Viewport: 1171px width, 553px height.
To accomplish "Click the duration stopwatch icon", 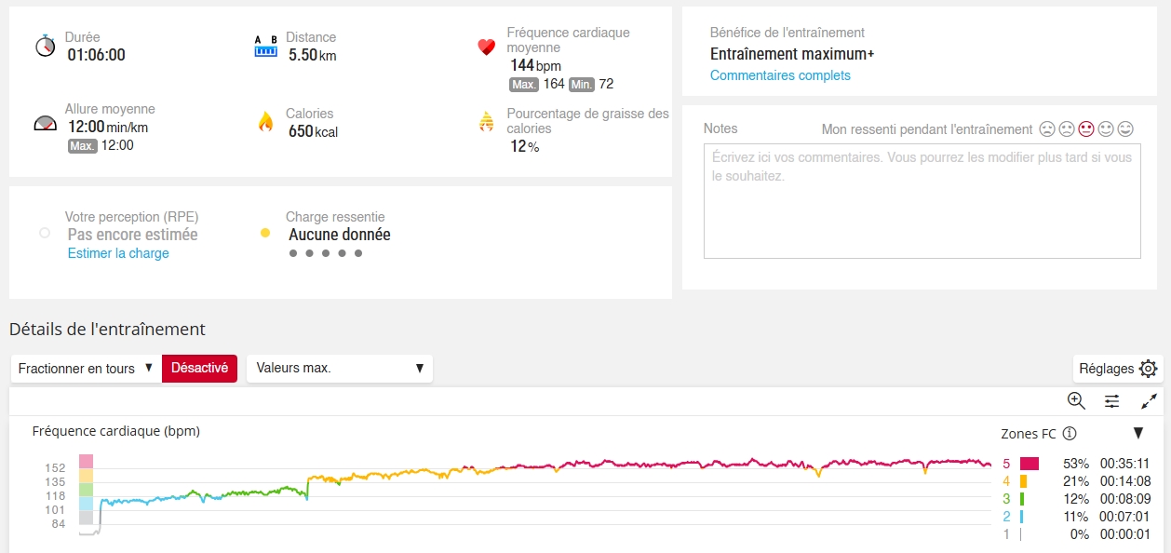I will pos(46,46).
